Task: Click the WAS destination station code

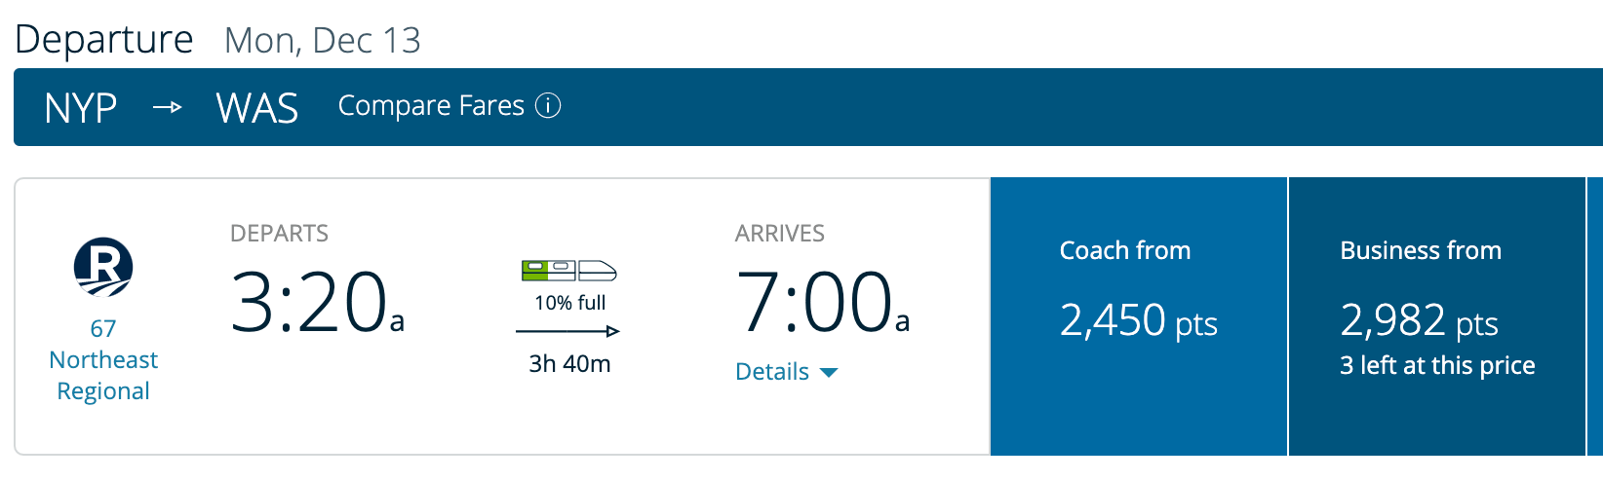Action: coord(257,107)
